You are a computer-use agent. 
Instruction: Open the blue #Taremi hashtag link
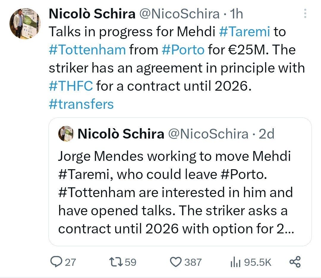(245, 32)
